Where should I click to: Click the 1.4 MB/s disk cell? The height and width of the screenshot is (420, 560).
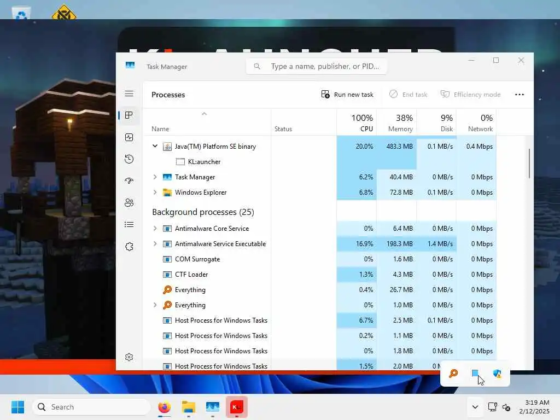click(436, 244)
